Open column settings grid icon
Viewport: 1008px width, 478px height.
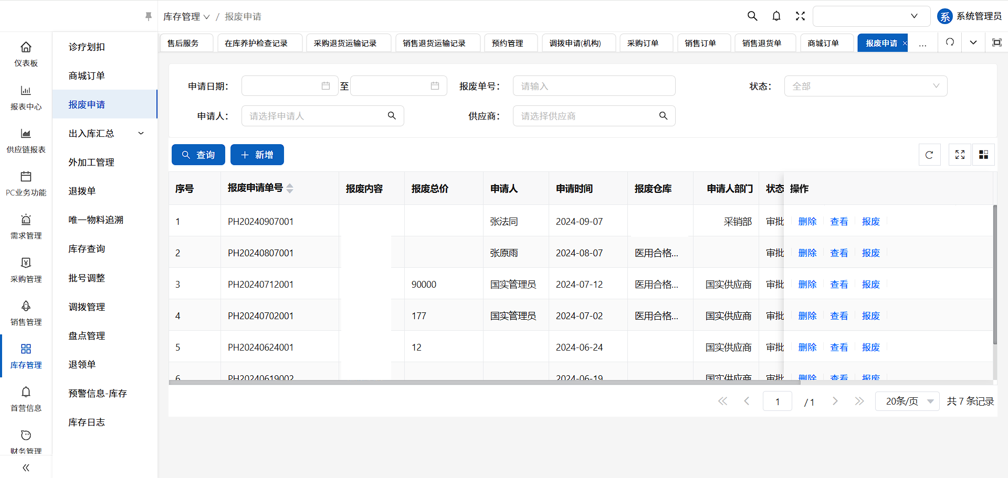pyautogui.click(x=983, y=155)
